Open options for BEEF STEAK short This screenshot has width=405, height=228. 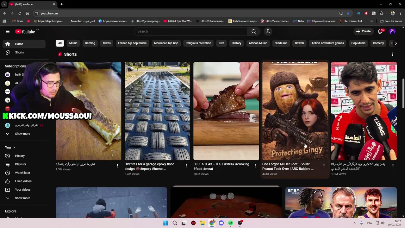click(x=255, y=166)
